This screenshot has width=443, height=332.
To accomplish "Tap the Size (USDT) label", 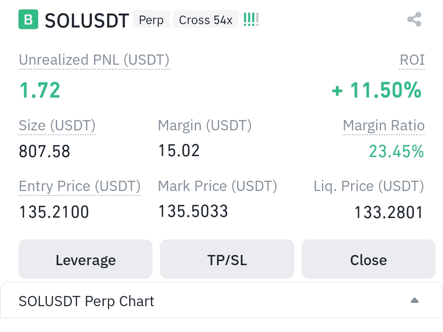I will [57, 126].
